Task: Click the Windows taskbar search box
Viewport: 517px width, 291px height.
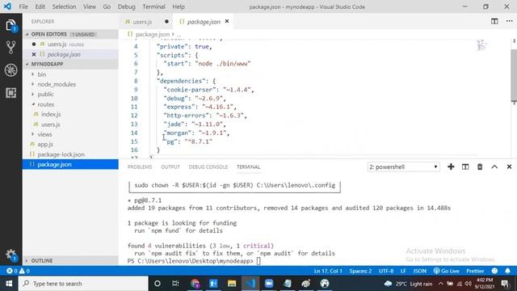Action: [x=83, y=284]
